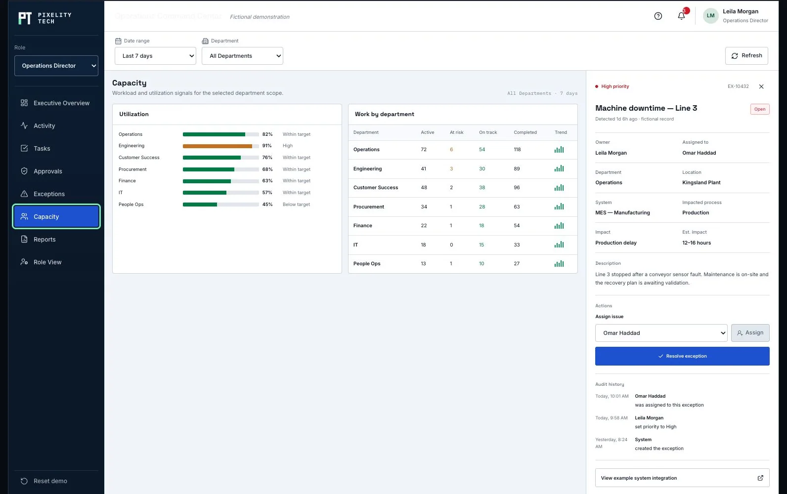Click the external link icon in View example integration

pyautogui.click(x=760, y=478)
